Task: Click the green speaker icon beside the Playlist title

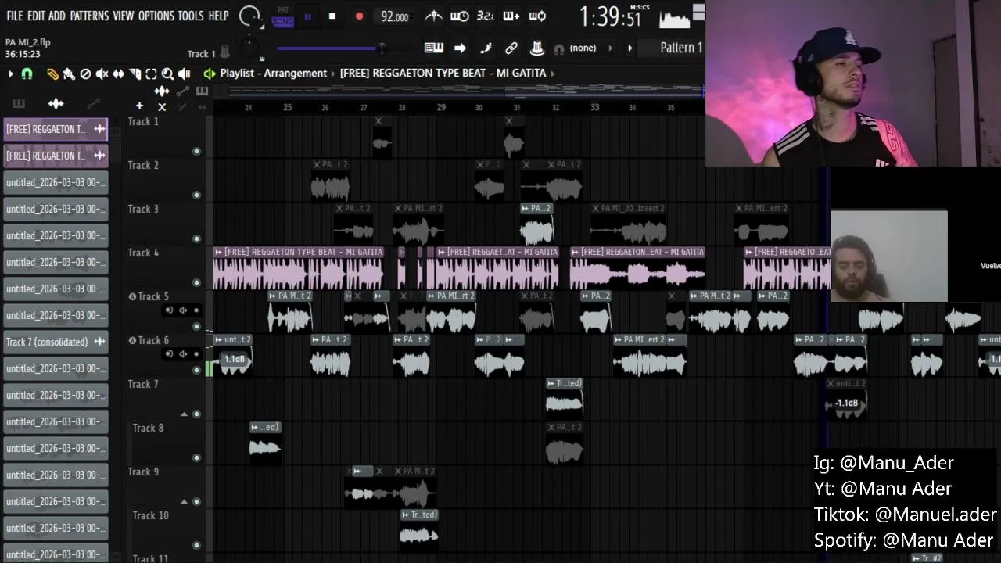Action: (209, 74)
